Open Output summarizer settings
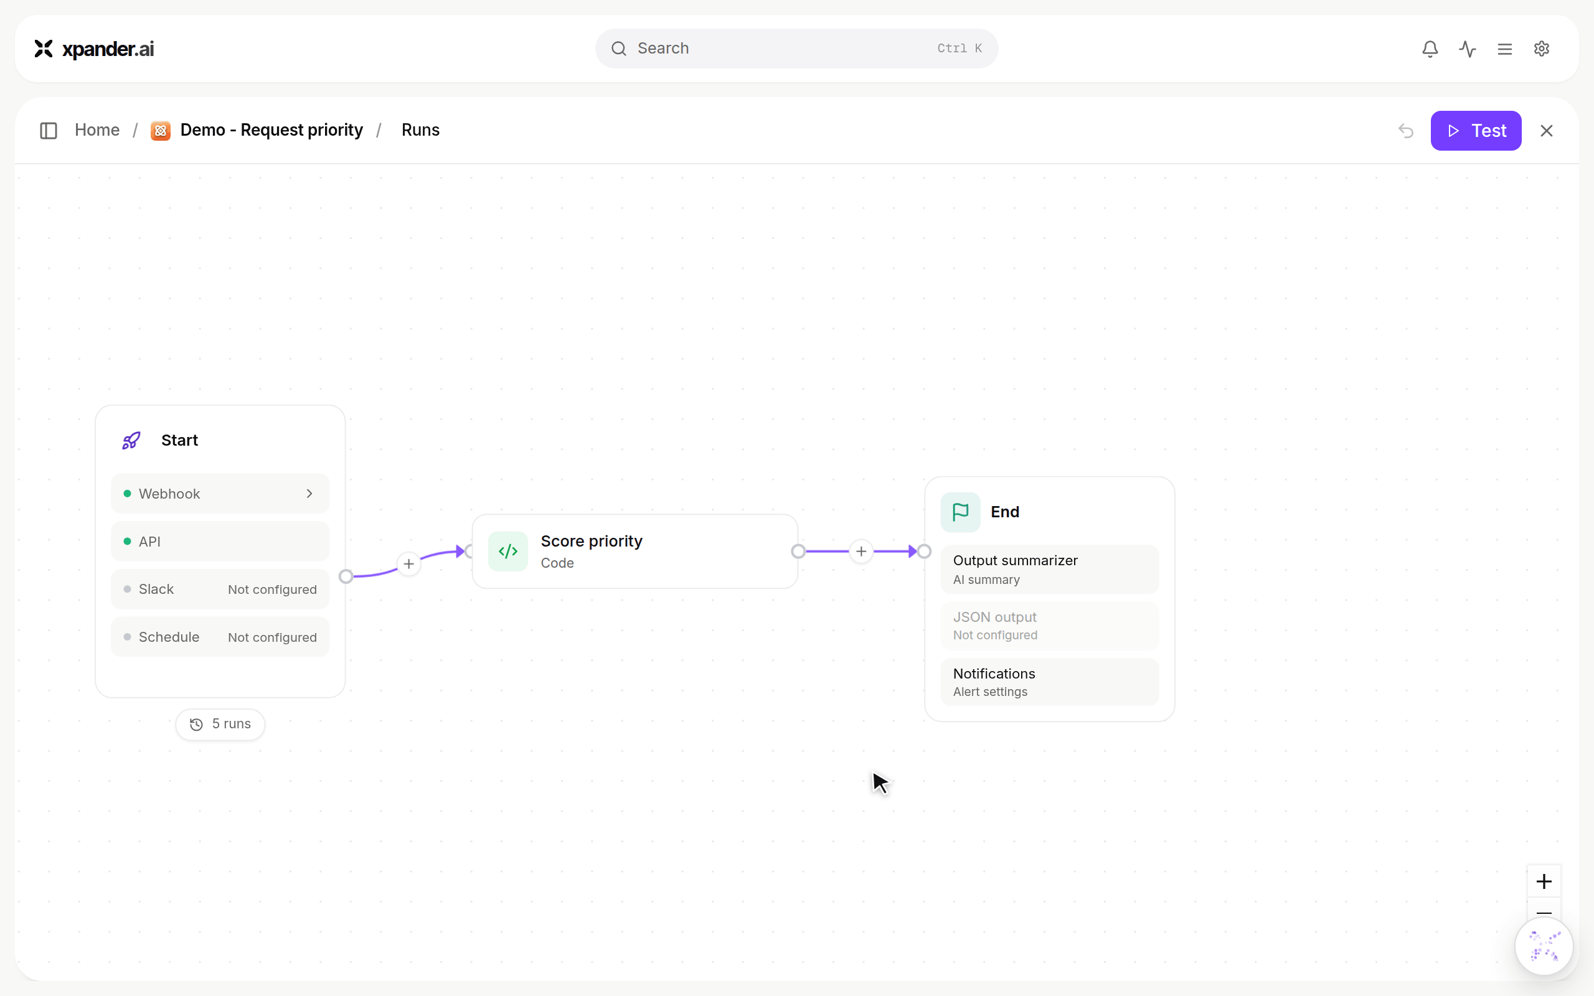This screenshot has width=1594, height=996. (x=1049, y=569)
